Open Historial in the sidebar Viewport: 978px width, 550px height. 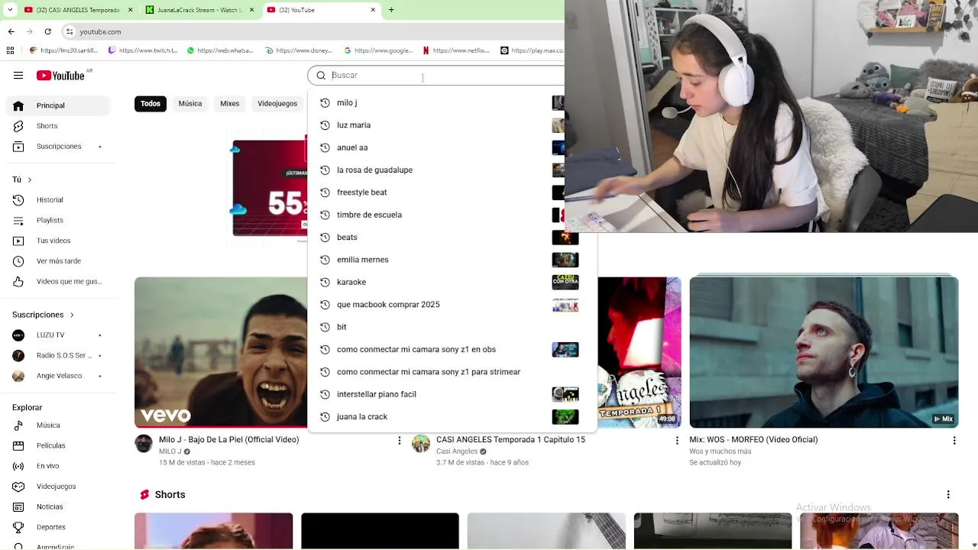pos(58,200)
